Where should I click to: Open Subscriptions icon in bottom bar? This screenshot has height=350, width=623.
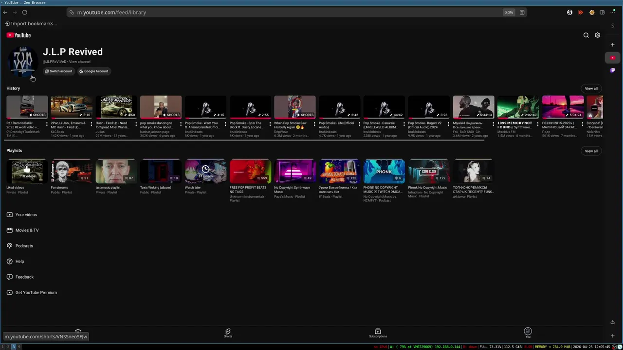point(378,333)
